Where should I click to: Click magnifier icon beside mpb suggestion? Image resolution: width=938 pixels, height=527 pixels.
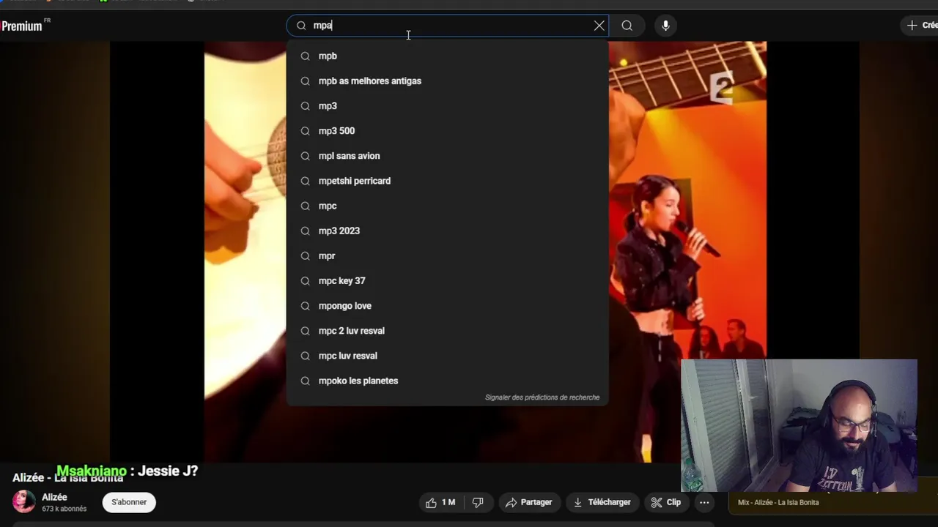[x=306, y=56]
